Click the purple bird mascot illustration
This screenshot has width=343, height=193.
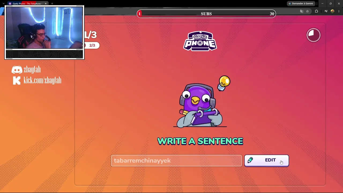[200, 105]
